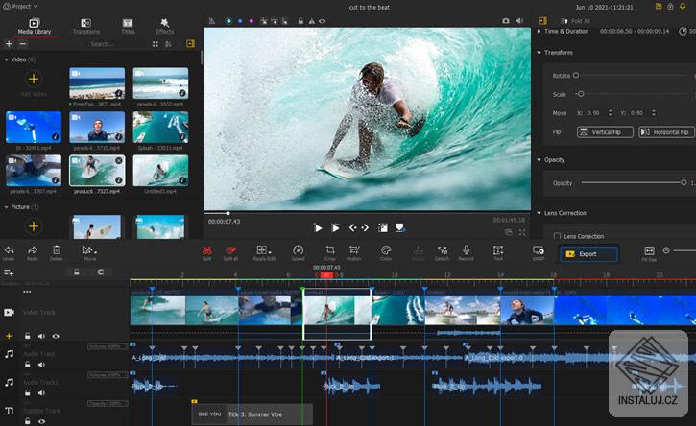The width and height of the screenshot is (696, 426).
Task: Collapse the Picture media section
Action: point(6,207)
